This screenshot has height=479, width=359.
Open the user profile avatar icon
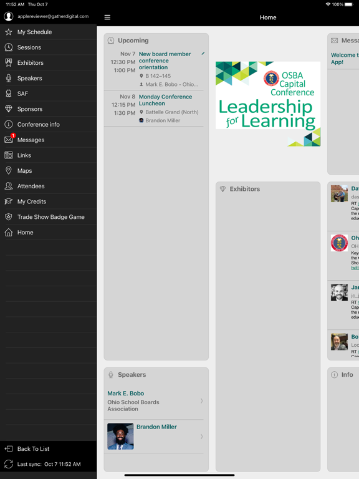tap(9, 16)
